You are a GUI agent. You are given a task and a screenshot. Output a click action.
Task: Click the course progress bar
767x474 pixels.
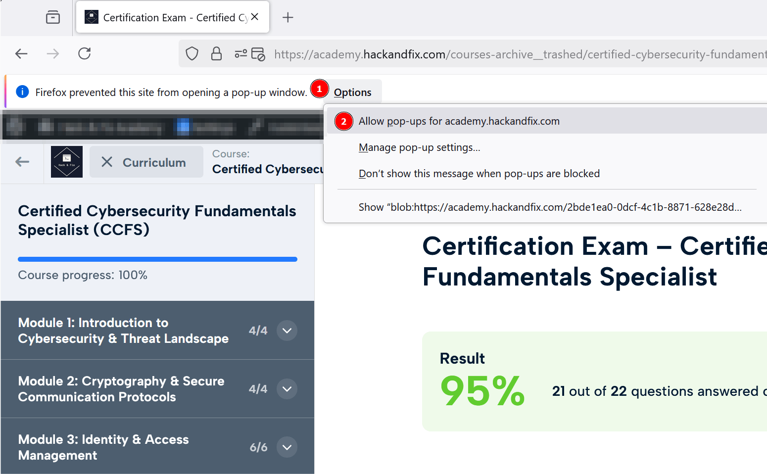[157, 259]
